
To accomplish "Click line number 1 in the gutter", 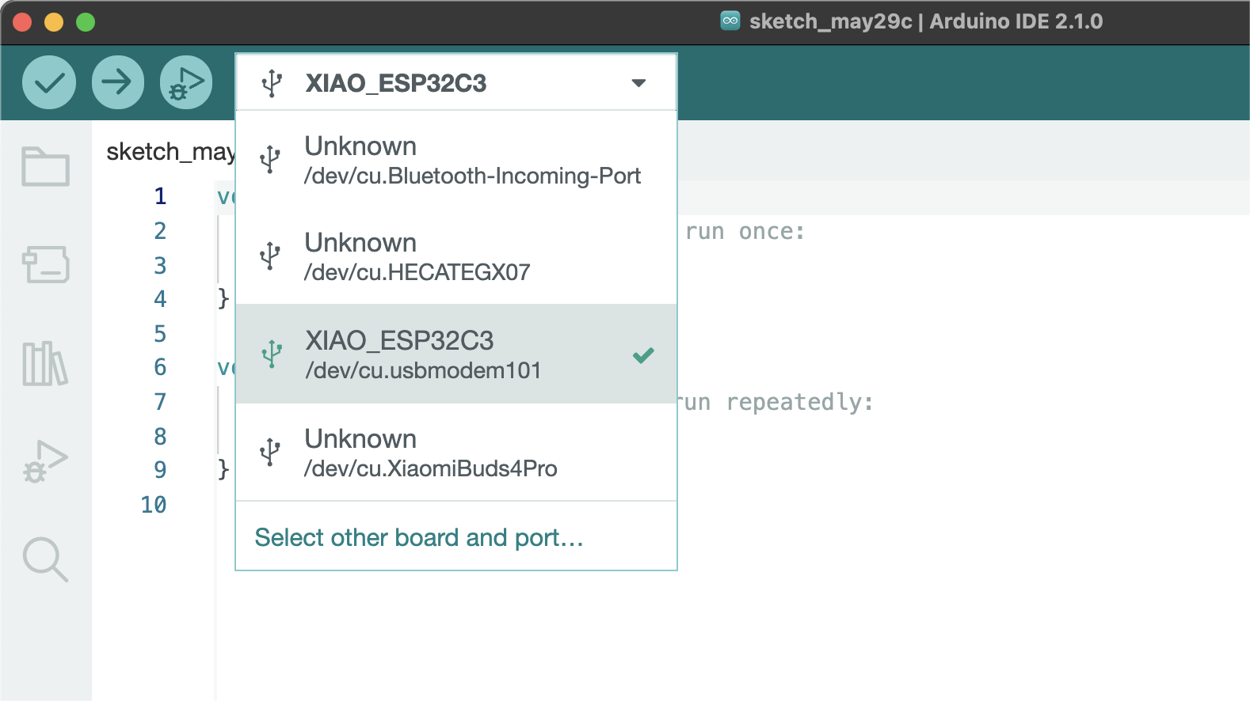I will (x=160, y=196).
